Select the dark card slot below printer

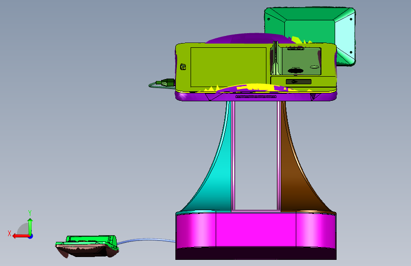(x=299, y=82)
